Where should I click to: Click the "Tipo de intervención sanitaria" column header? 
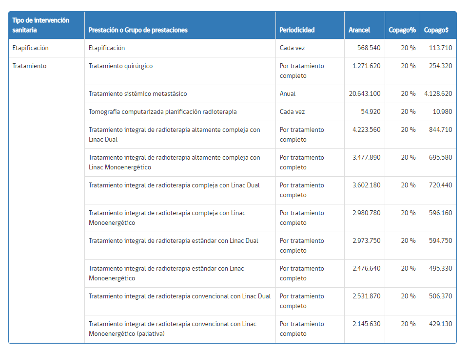coord(41,25)
